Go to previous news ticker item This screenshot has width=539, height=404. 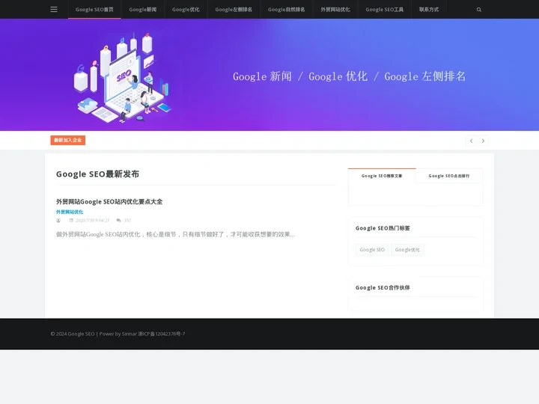472,141
